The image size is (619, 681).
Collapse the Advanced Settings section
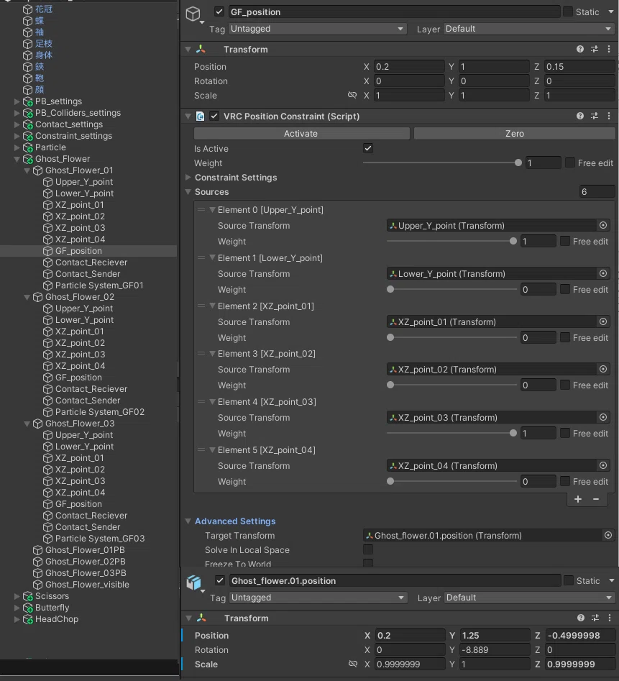pyautogui.click(x=188, y=521)
